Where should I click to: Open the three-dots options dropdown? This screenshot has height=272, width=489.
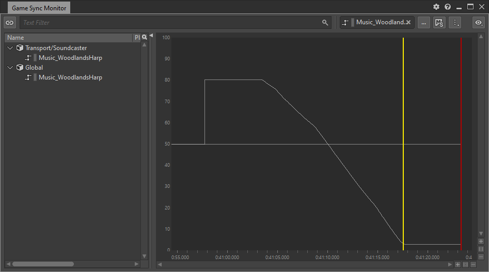[x=455, y=23]
